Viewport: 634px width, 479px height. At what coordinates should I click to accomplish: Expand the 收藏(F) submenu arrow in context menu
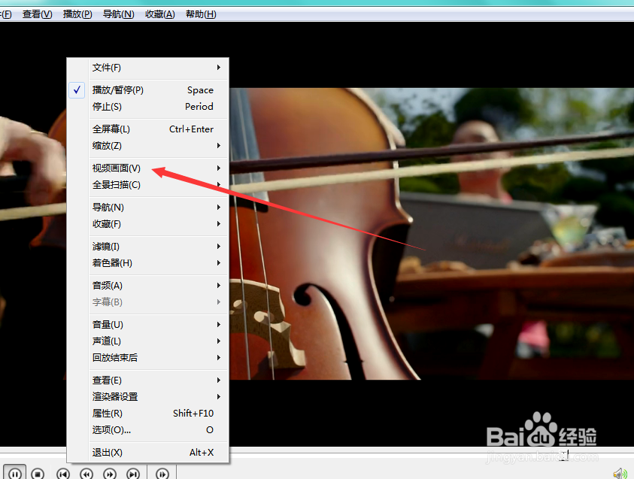pos(218,224)
